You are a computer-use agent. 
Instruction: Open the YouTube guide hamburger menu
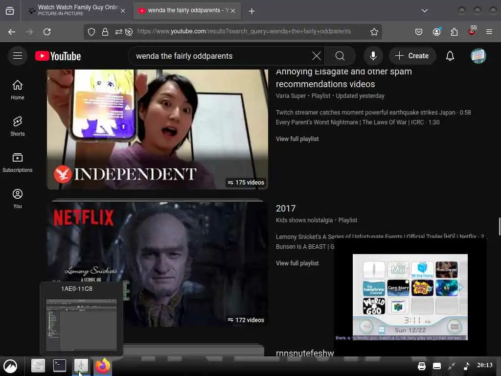point(18,56)
